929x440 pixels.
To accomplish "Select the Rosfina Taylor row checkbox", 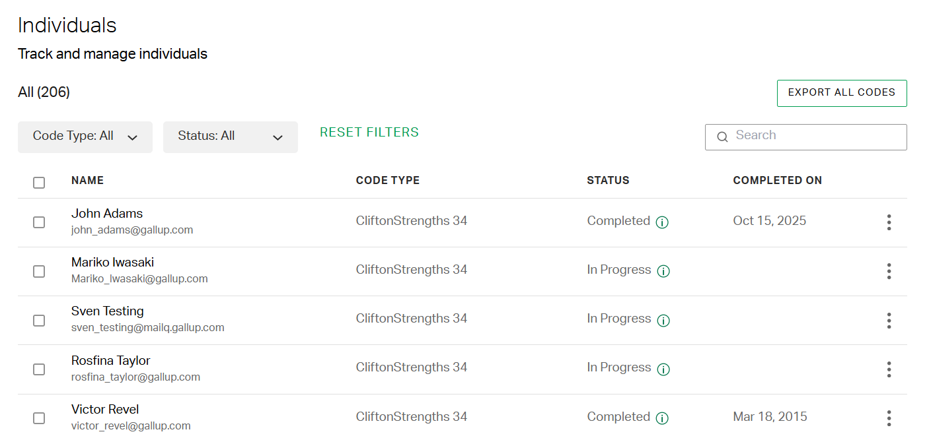I will 39,369.
